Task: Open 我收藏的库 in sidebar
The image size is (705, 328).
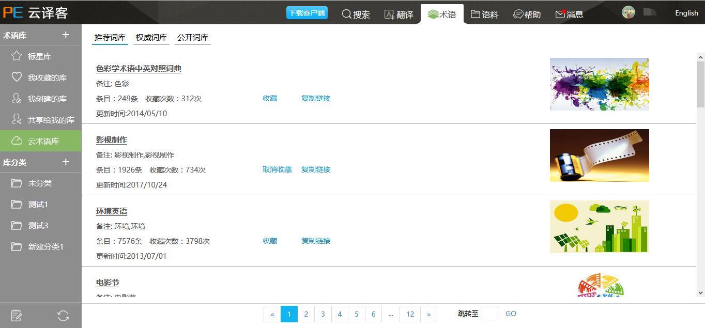Action: (x=40, y=77)
